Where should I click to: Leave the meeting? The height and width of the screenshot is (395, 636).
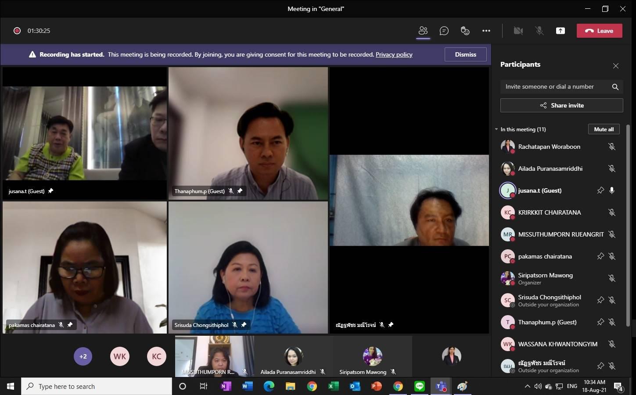(600, 31)
